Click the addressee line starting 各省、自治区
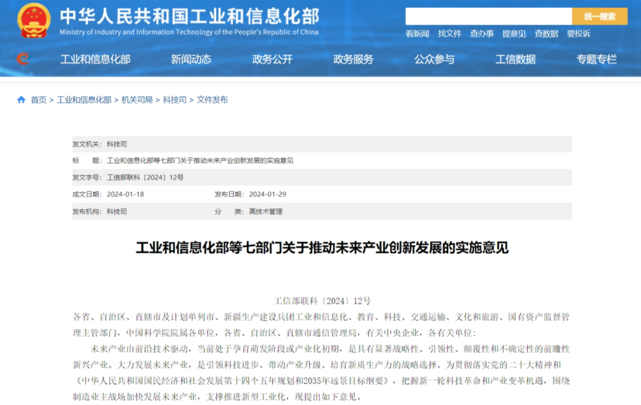The height and width of the screenshot is (405, 641). (x=321, y=325)
